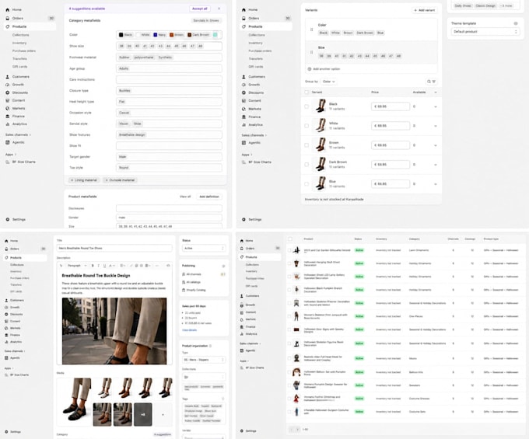
Task: Click Content icon in variants screen sidebar
Action: [x=243, y=101]
